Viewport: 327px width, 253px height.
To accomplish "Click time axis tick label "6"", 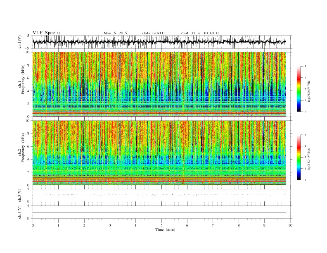I will [x=187, y=225].
